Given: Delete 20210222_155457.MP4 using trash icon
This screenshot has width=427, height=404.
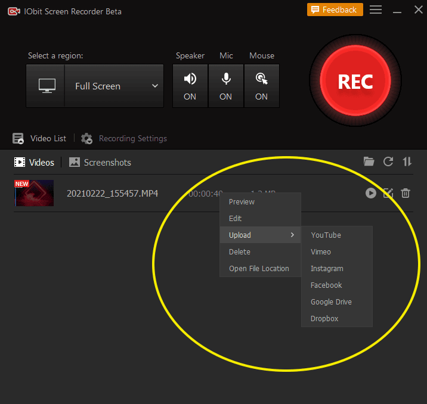Looking at the screenshot, I should click(406, 193).
